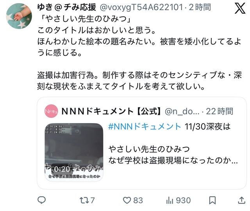Click the X logo at top right

[x=240, y=8]
